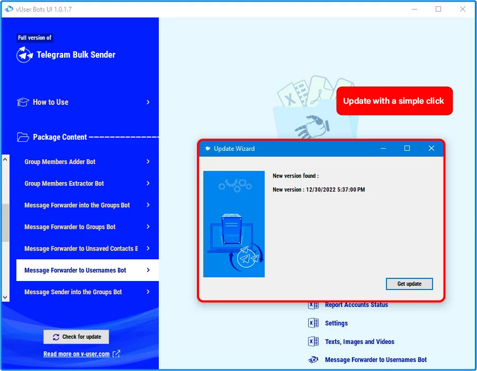Minimize the Update Wizard dialog

383,148
